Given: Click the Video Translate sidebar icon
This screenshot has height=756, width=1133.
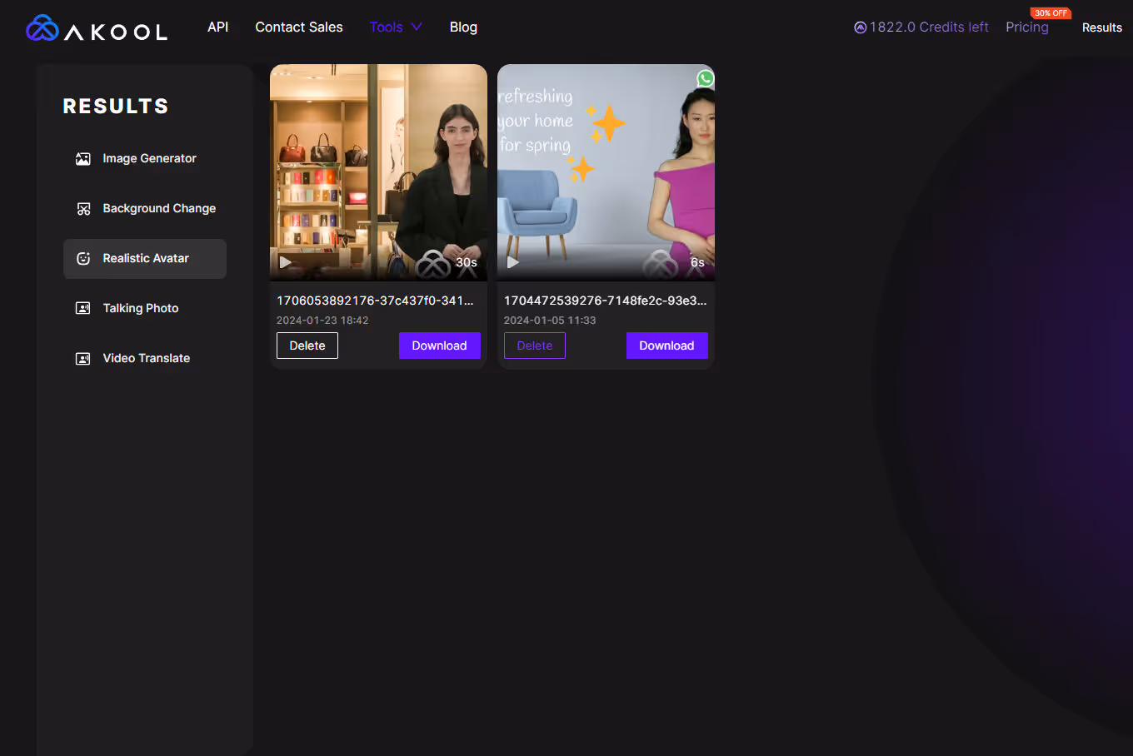Looking at the screenshot, I should pyautogui.click(x=83, y=359).
